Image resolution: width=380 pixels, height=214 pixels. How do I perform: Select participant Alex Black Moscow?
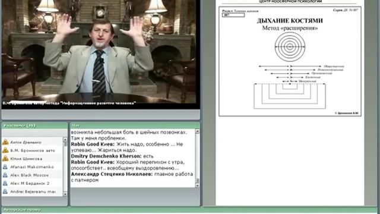[32, 175]
